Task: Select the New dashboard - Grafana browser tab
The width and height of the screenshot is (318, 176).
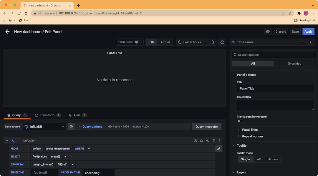Action: point(47,6)
